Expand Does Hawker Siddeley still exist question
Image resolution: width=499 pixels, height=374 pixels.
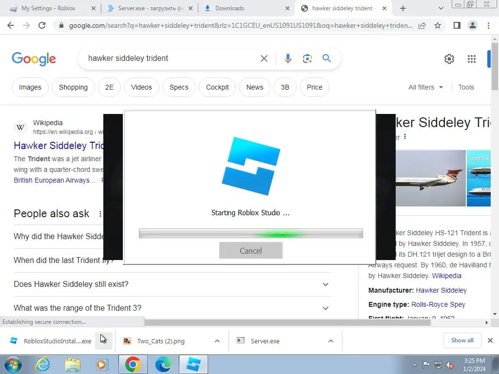click(x=172, y=284)
